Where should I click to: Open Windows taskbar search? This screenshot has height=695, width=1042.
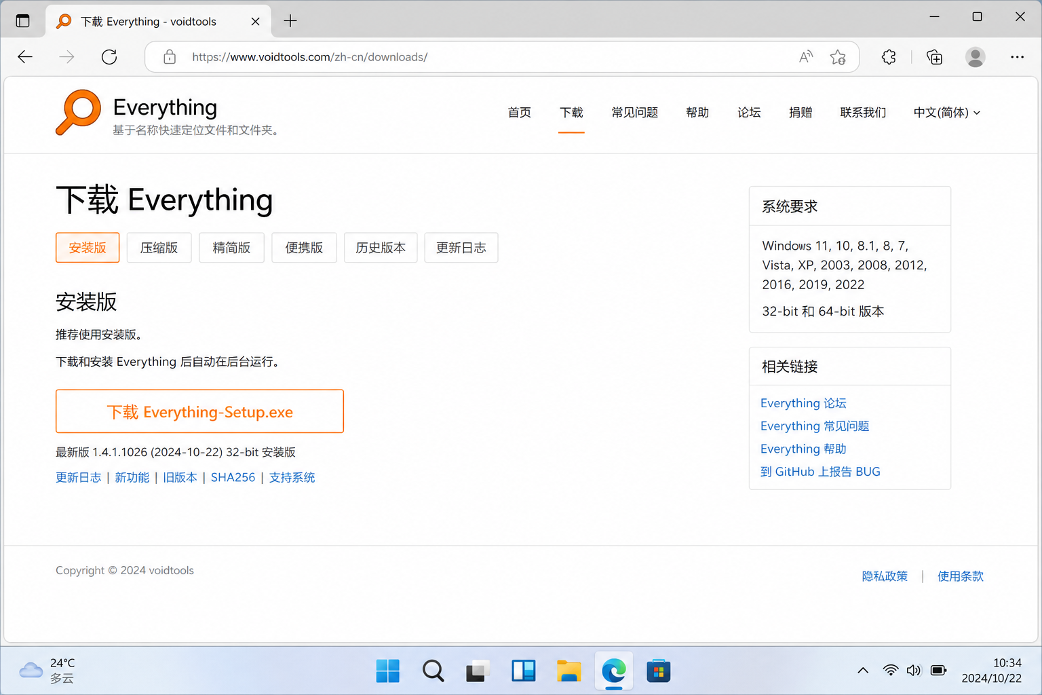pyautogui.click(x=433, y=671)
